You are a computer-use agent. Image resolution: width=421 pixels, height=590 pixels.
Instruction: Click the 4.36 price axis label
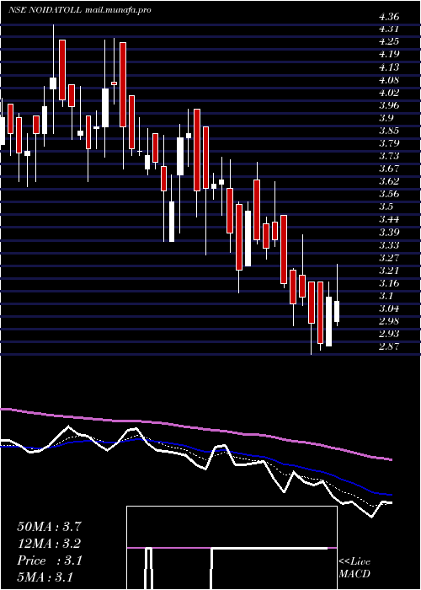pyautogui.click(x=389, y=17)
